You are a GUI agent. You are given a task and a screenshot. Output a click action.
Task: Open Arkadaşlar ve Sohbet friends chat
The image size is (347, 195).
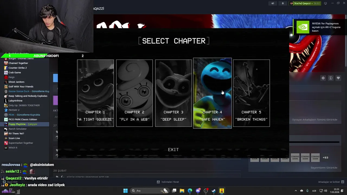331,182
